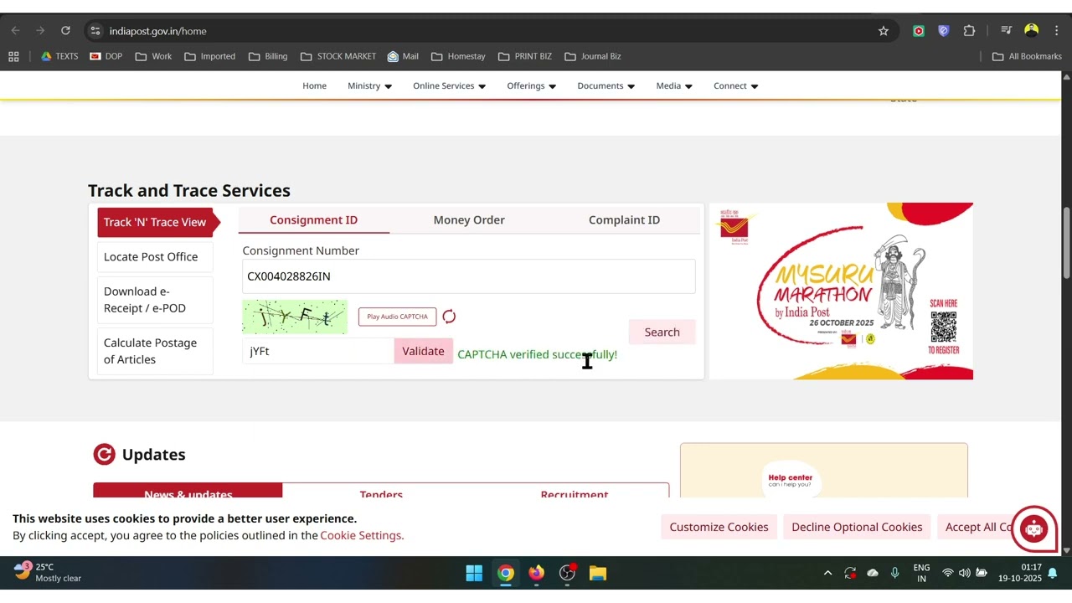Open the weather widget showing 25°C
The image size is (1072, 603).
pyautogui.click(x=49, y=573)
